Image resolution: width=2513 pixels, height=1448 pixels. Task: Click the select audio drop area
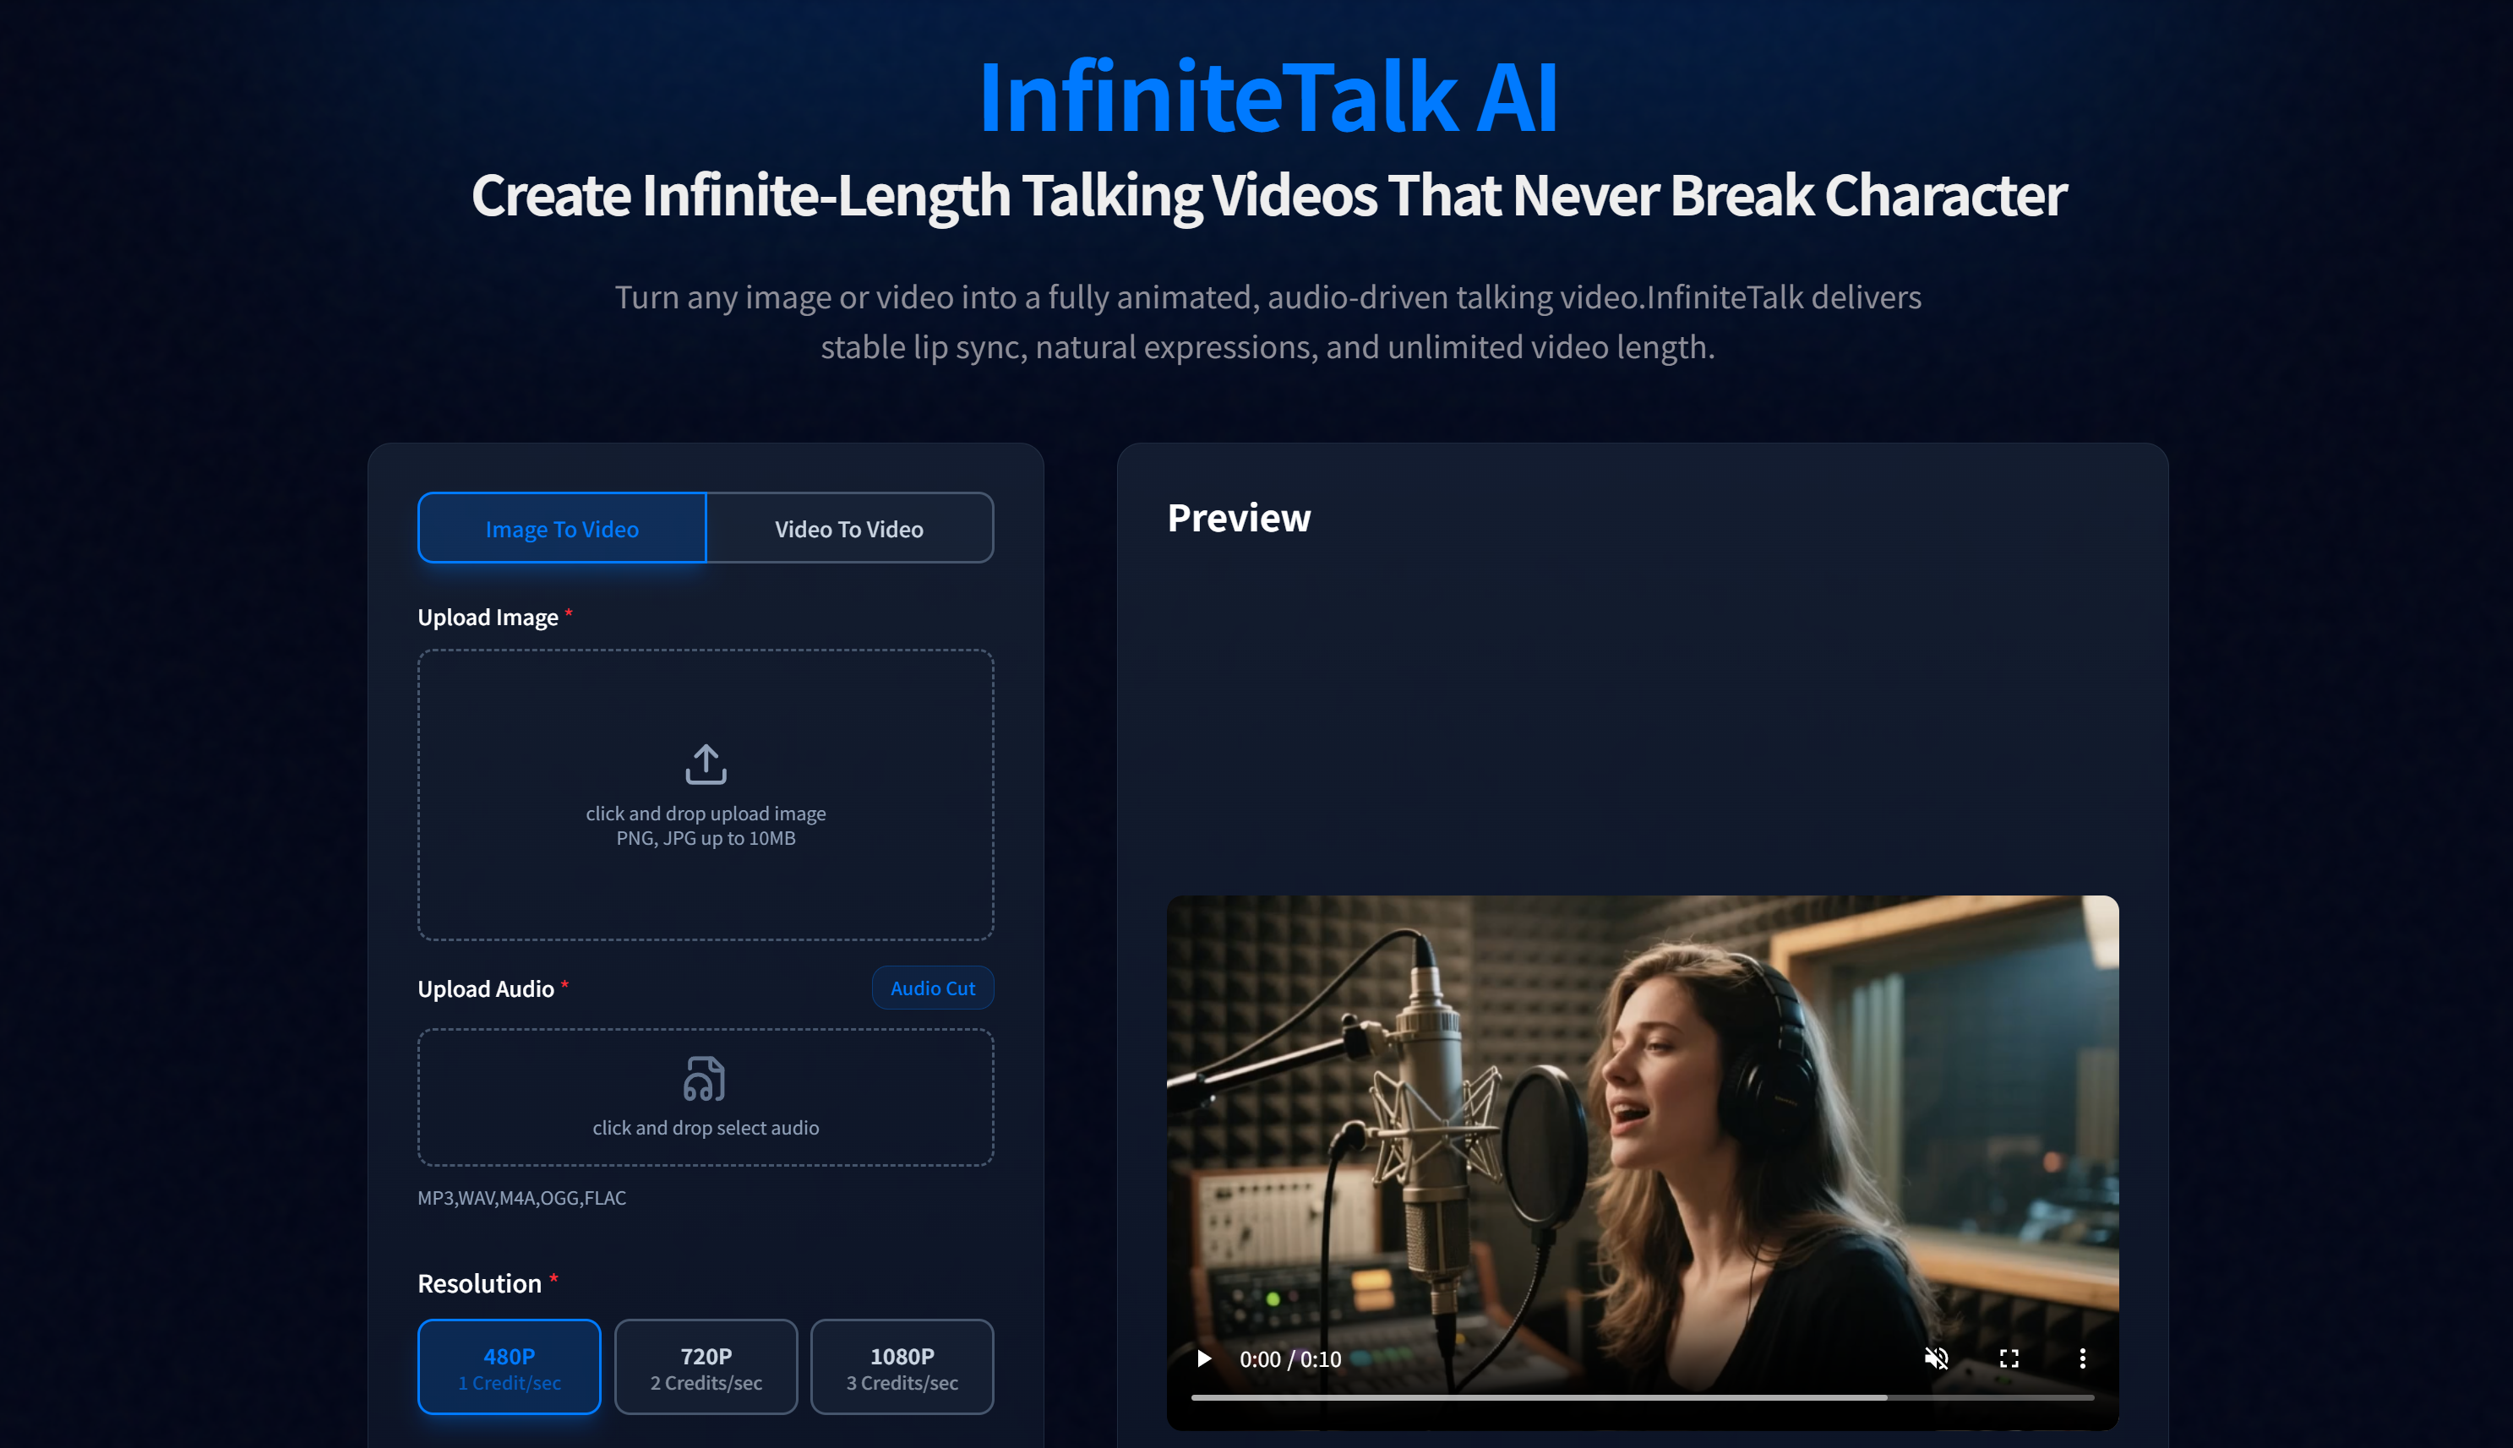(x=706, y=1098)
